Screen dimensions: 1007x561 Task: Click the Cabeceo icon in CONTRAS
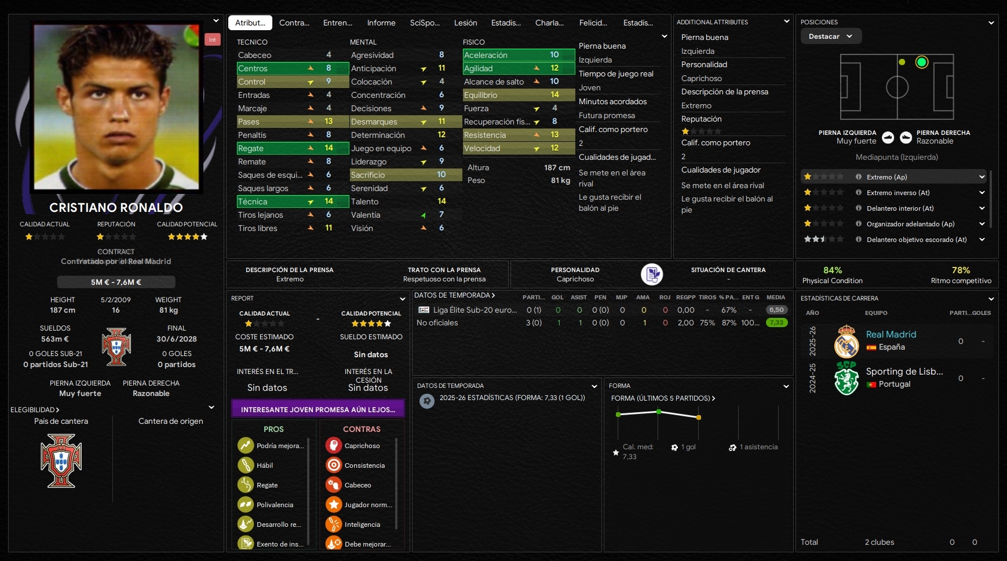[334, 485]
